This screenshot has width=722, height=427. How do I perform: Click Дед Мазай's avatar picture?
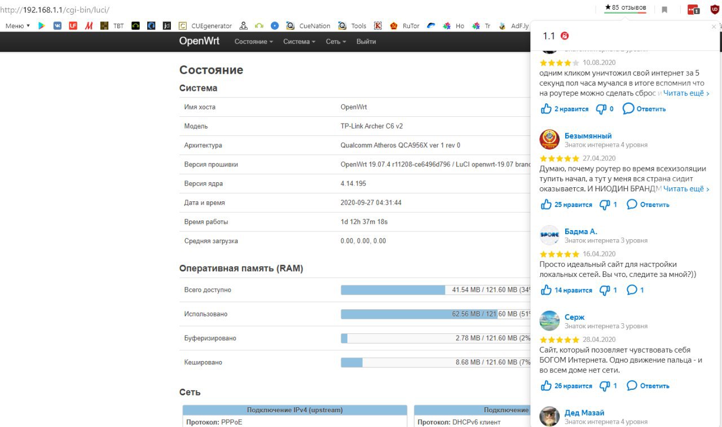pyautogui.click(x=549, y=416)
